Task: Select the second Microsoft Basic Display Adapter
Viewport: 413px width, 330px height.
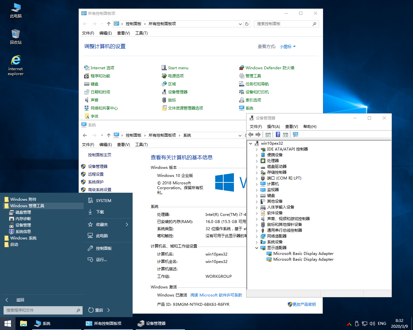Action: tap(303, 259)
